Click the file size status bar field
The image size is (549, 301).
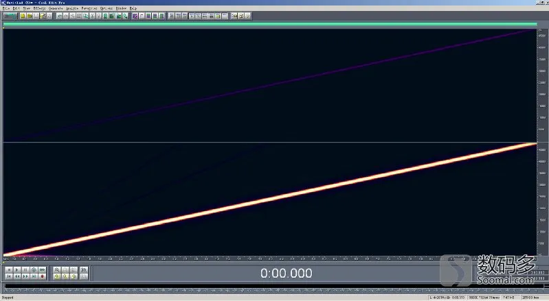tap(511, 298)
